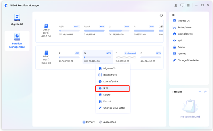Click the refresh disk list icon
The image size is (213, 131).
(x=161, y=15)
